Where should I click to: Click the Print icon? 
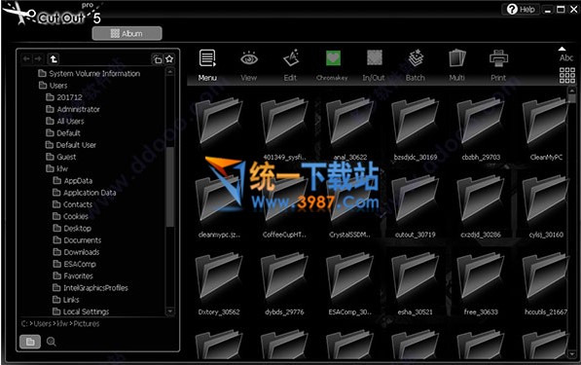click(x=498, y=65)
